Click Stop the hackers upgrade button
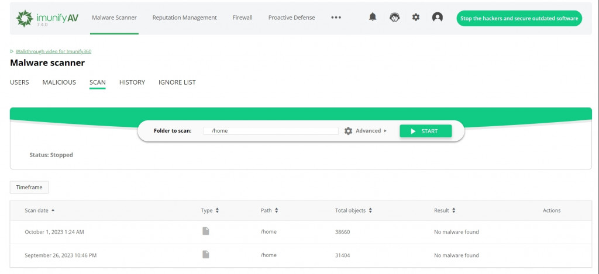 (x=519, y=18)
